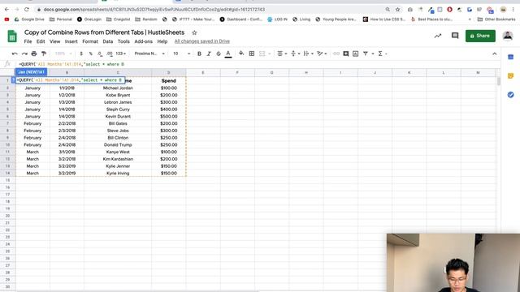
Task: Open the View menu
Action: (54, 41)
